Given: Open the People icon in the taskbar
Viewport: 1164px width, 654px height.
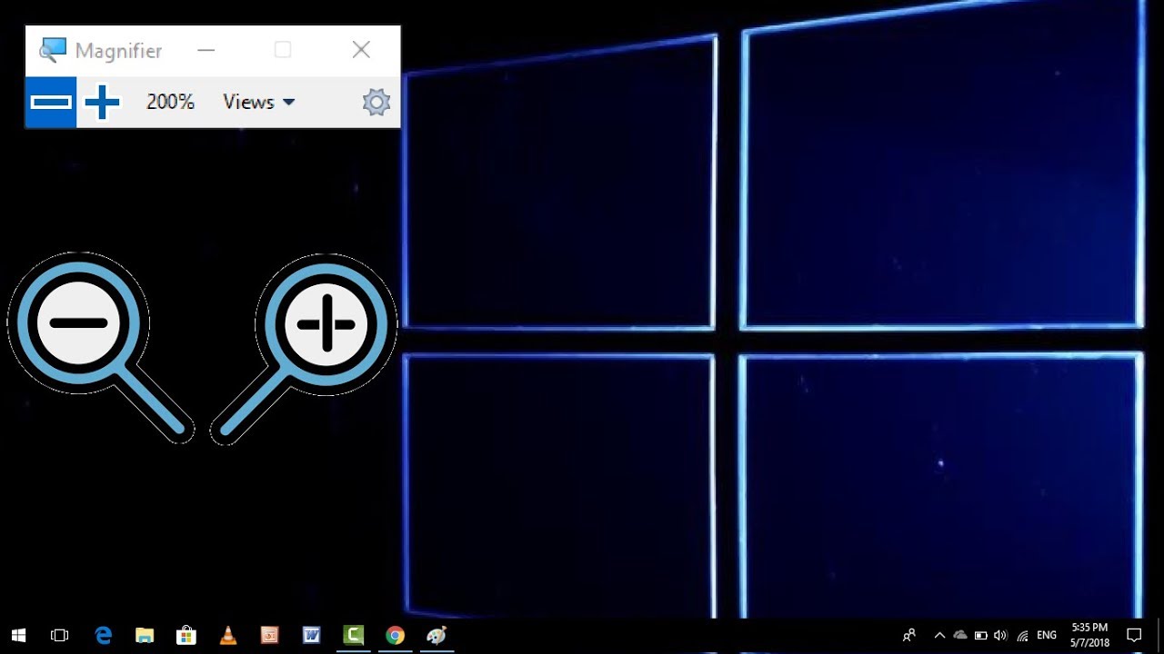Looking at the screenshot, I should coord(908,636).
